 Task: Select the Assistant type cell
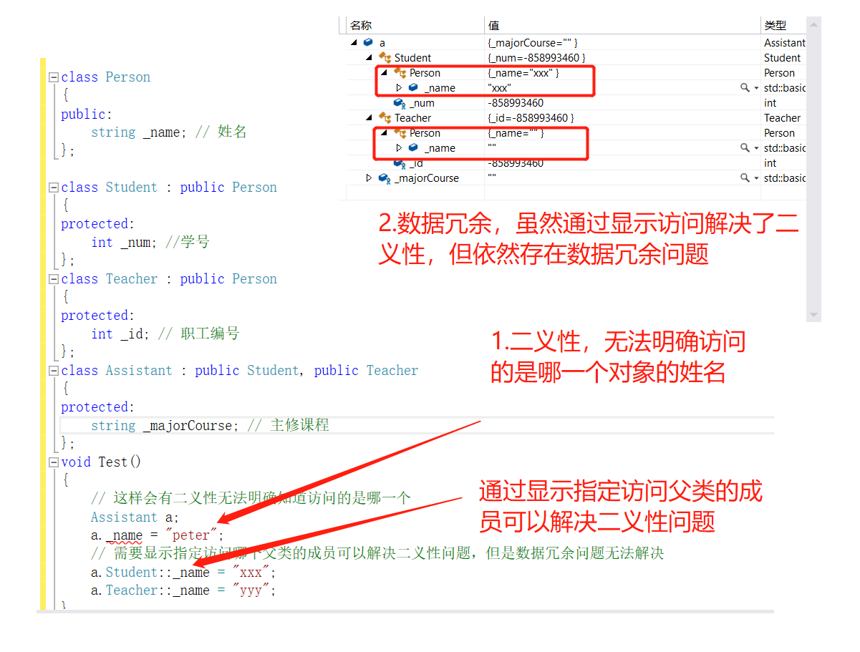pyautogui.click(x=784, y=43)
